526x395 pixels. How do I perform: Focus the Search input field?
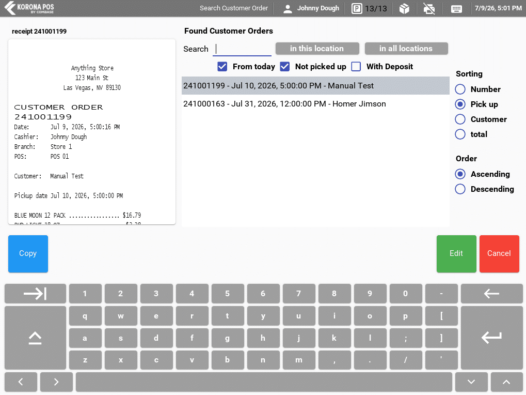click(242, 49)
